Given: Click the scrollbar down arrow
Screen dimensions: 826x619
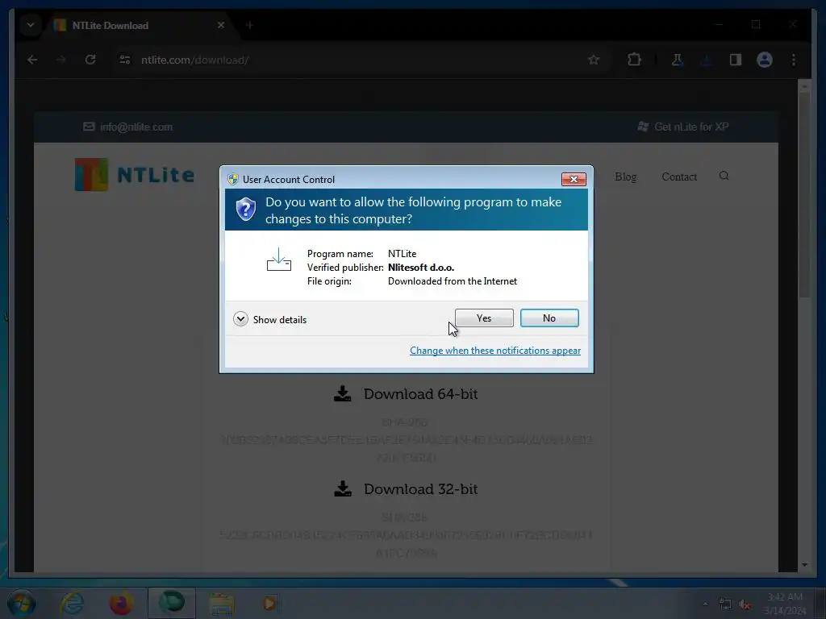Looking at the screenshot, I should click(804, 565).
